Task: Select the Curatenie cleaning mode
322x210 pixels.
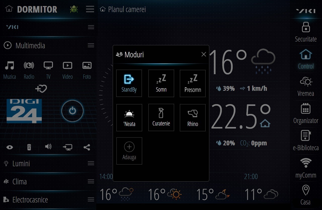Action: pyautogui.click(x=161, y=117)
